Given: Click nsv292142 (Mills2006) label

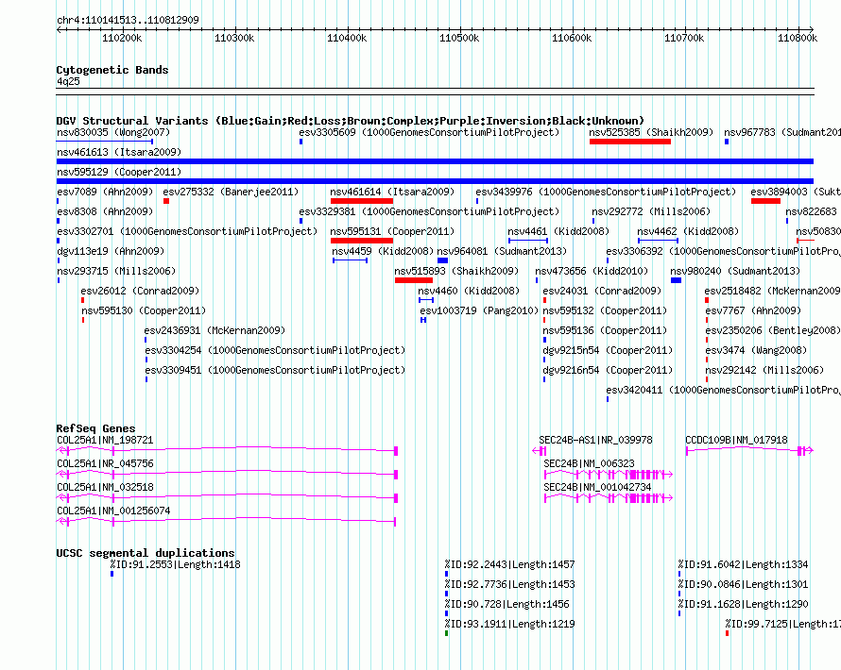Looking at the screenshot, I should tap(764, 370).
